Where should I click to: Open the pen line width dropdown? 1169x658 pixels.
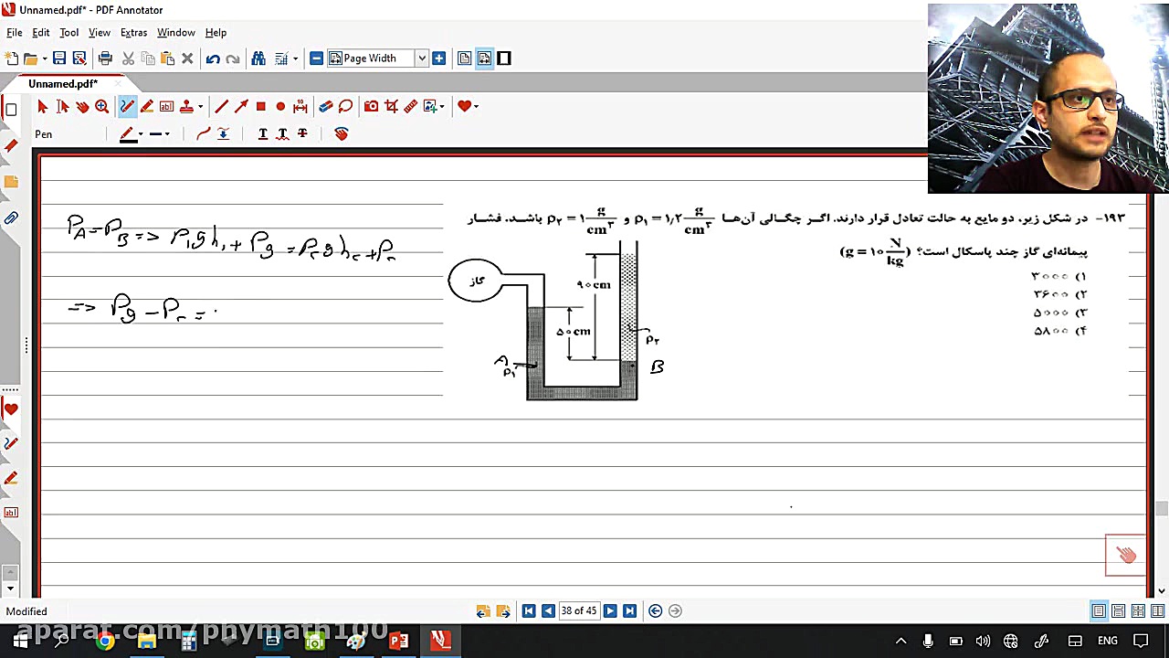pyautogui.click(x=167, y=134)
